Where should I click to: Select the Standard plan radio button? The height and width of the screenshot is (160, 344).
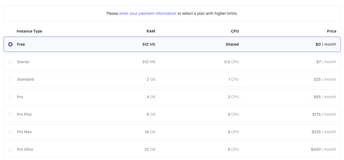coord(10,79)
